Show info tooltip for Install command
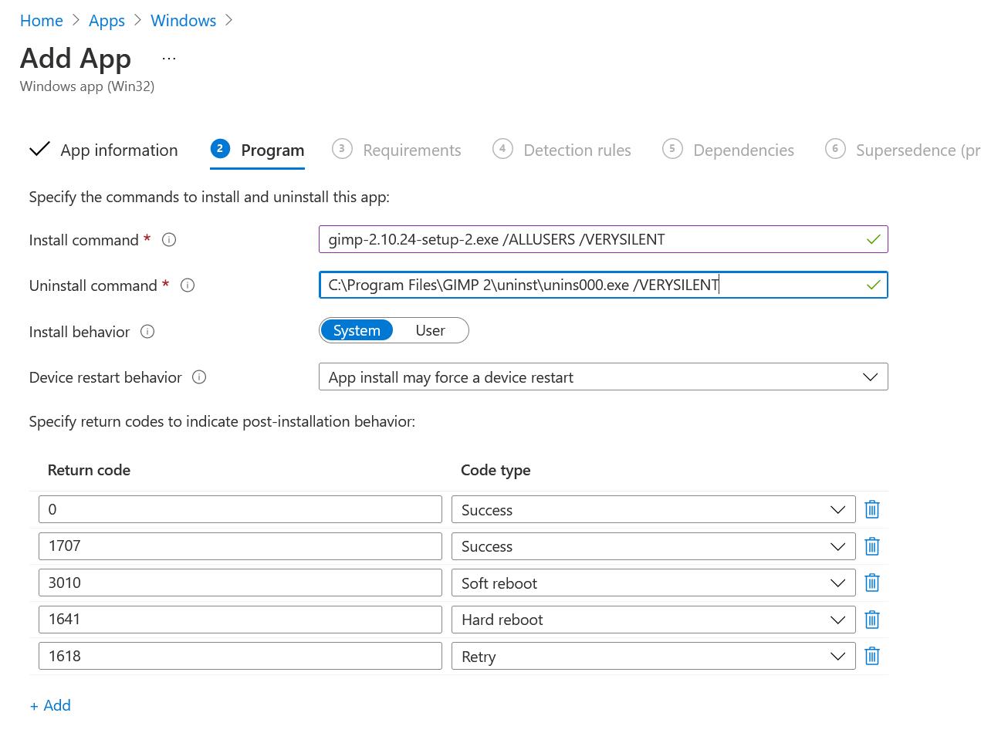The width and height of the screenshot is (981, 733). point(169,240)
